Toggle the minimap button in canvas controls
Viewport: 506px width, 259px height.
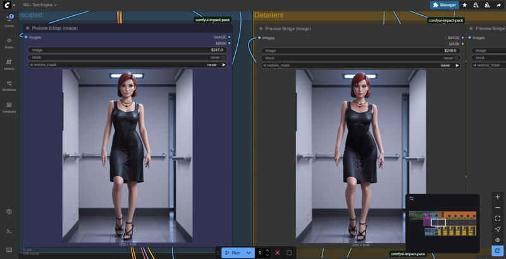pos(498,251)
